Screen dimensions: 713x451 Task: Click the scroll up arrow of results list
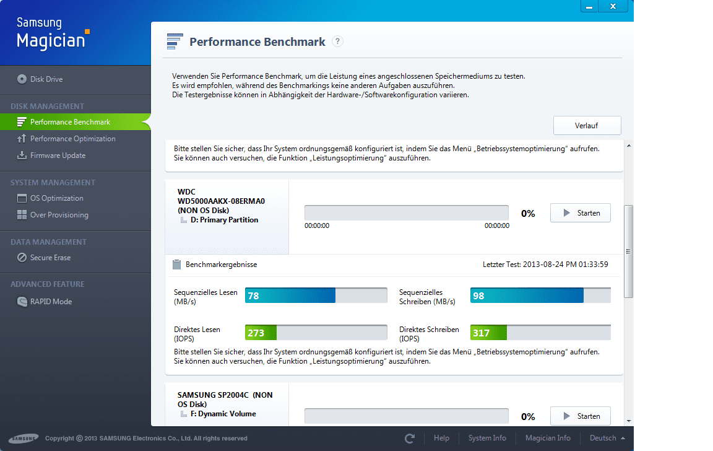(629, 146)
